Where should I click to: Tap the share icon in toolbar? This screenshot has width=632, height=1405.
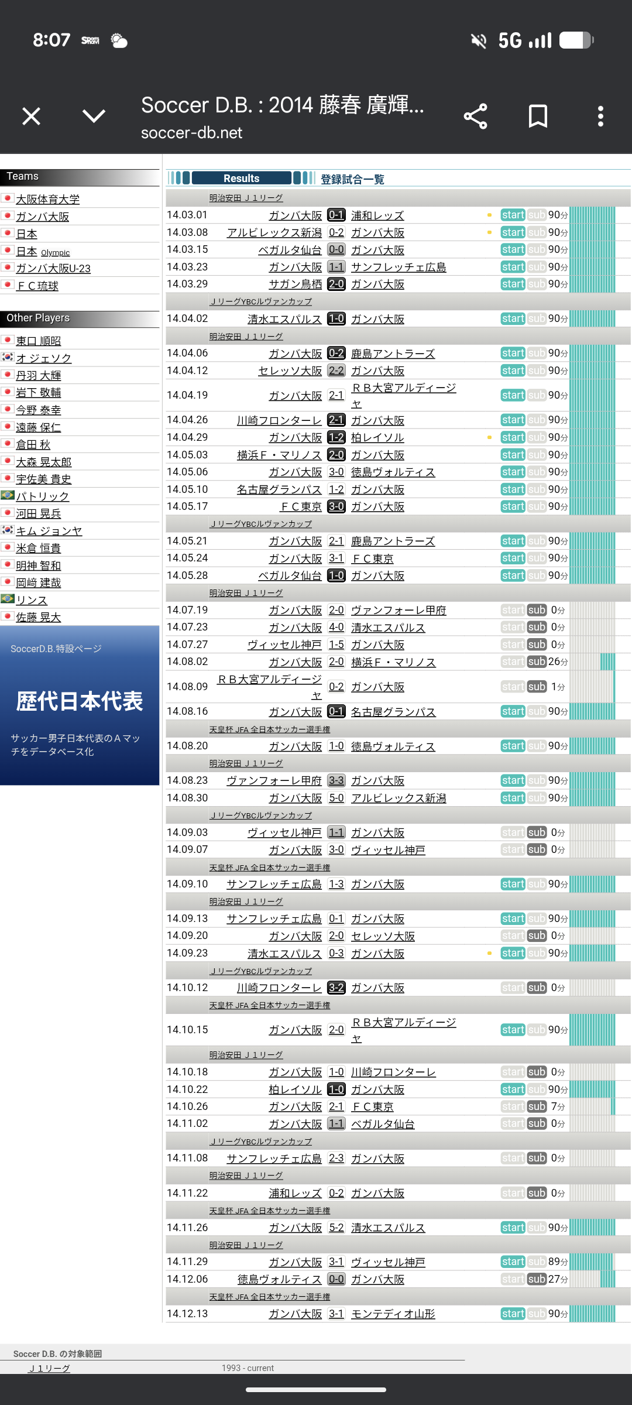point(475,116)
